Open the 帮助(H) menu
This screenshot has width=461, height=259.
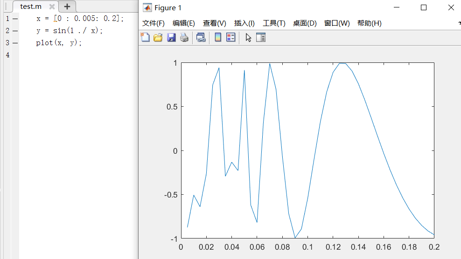pyautogui.click(x=369, y=23)
